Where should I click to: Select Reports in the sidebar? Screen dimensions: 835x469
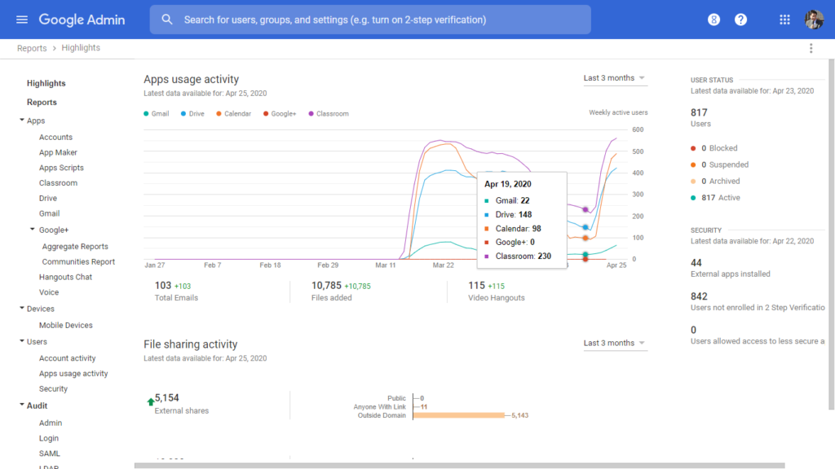click(x=42, y=102)
